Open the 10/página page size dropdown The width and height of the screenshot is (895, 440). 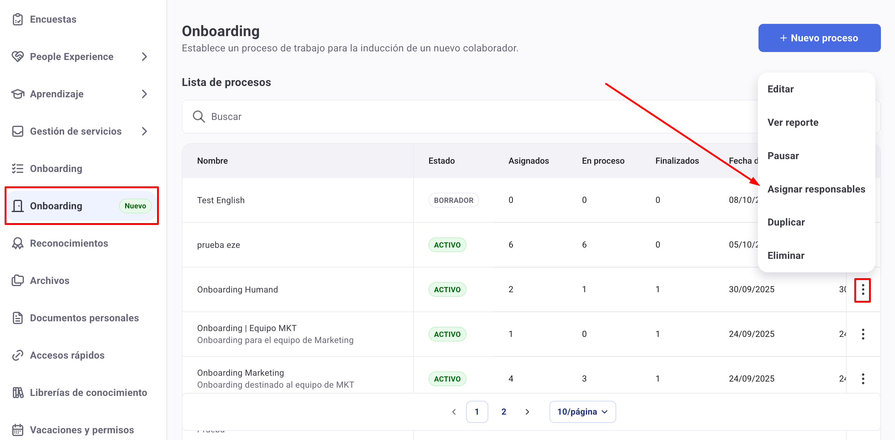click(x=582, y=412)
